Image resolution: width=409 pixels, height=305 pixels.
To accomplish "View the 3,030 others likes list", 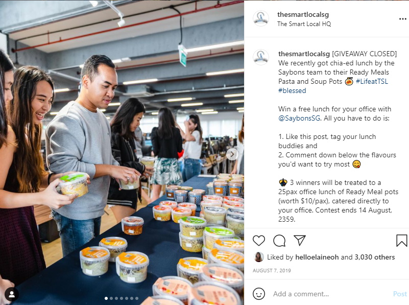I will pyautogui.click(x=375, y=257).
